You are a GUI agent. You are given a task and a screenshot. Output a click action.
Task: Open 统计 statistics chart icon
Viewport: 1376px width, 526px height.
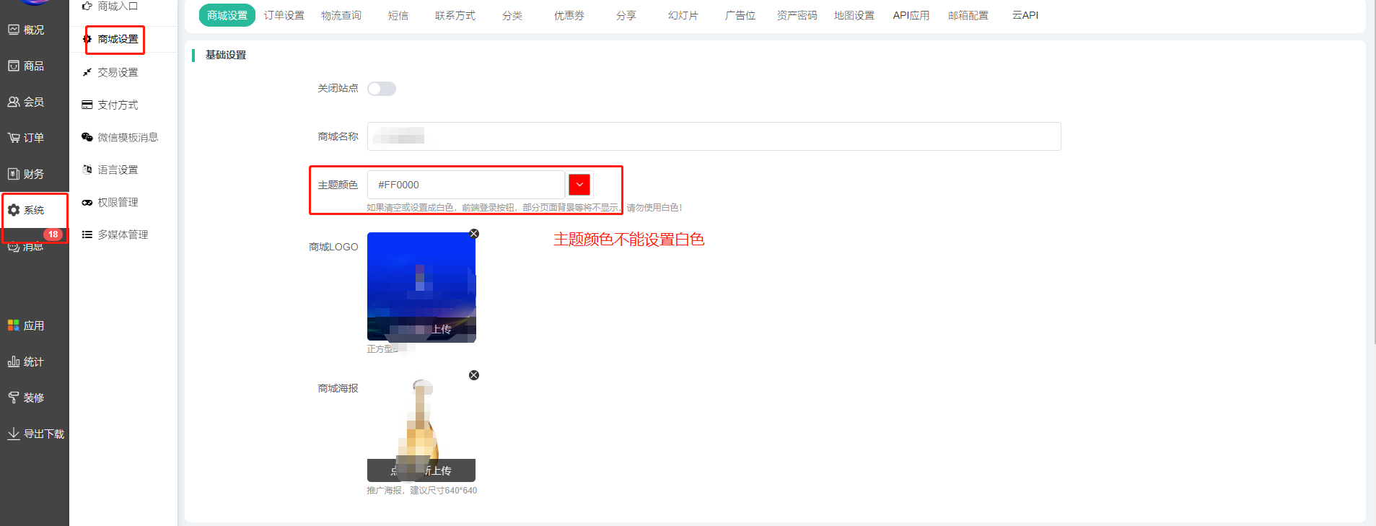(14, 361)
